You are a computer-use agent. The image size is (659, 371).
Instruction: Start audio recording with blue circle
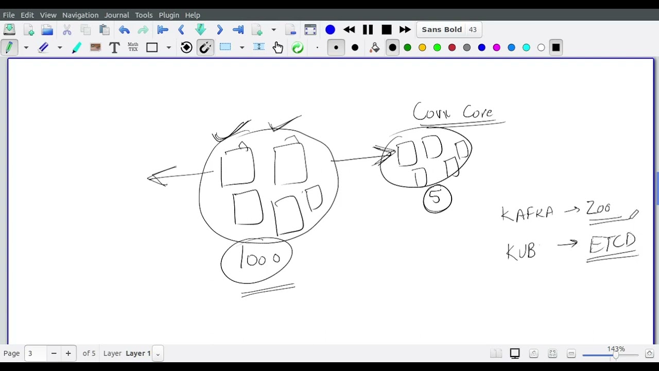pyautogui.click(x=330, y=29)
